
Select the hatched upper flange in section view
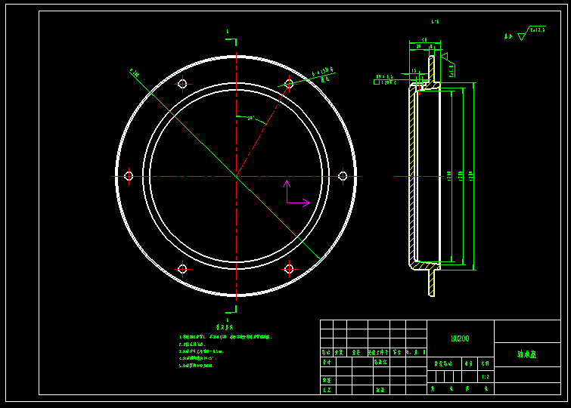pyautogui.click(x=431, y=70)
